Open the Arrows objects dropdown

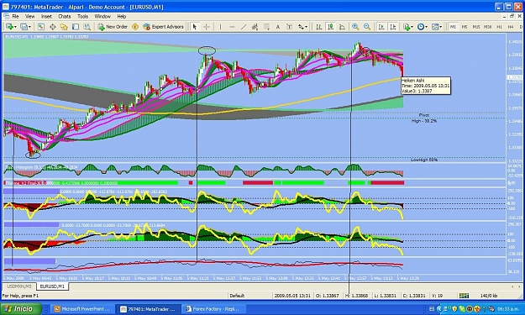pos(302,27)
